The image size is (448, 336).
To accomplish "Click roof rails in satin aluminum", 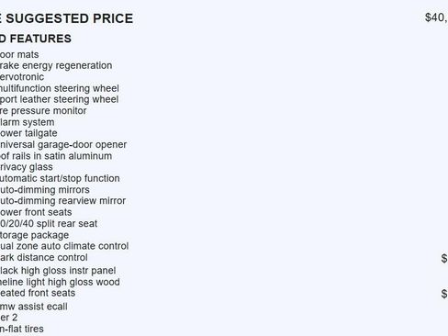I will click(56, 156).
